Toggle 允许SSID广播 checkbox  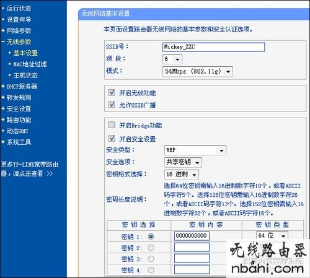(112, 105)
